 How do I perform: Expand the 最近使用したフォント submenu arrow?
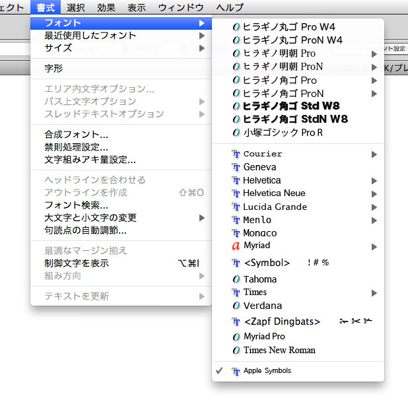click(201, 36)
